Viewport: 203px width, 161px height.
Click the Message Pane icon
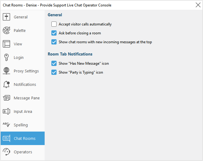pos(6,98)
